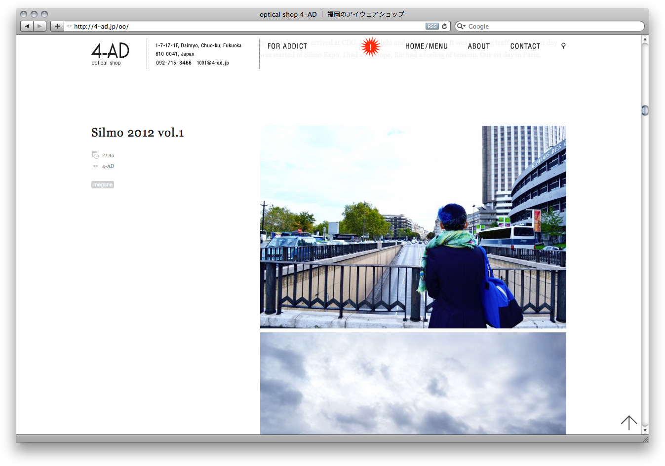Open the FOR ADDICT menu item
This screenshot has width=665, height=466.
[x=287, y=46]
